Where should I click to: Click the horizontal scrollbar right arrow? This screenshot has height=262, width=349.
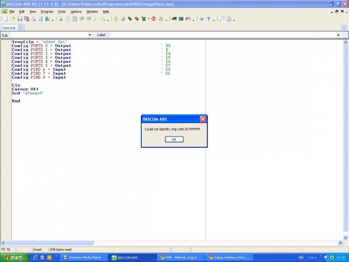click(340, 243)
